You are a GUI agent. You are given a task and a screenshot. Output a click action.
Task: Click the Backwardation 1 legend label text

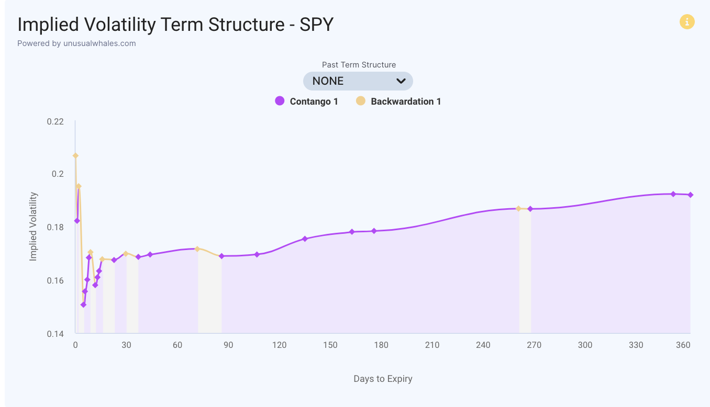(x=406, y=100)
